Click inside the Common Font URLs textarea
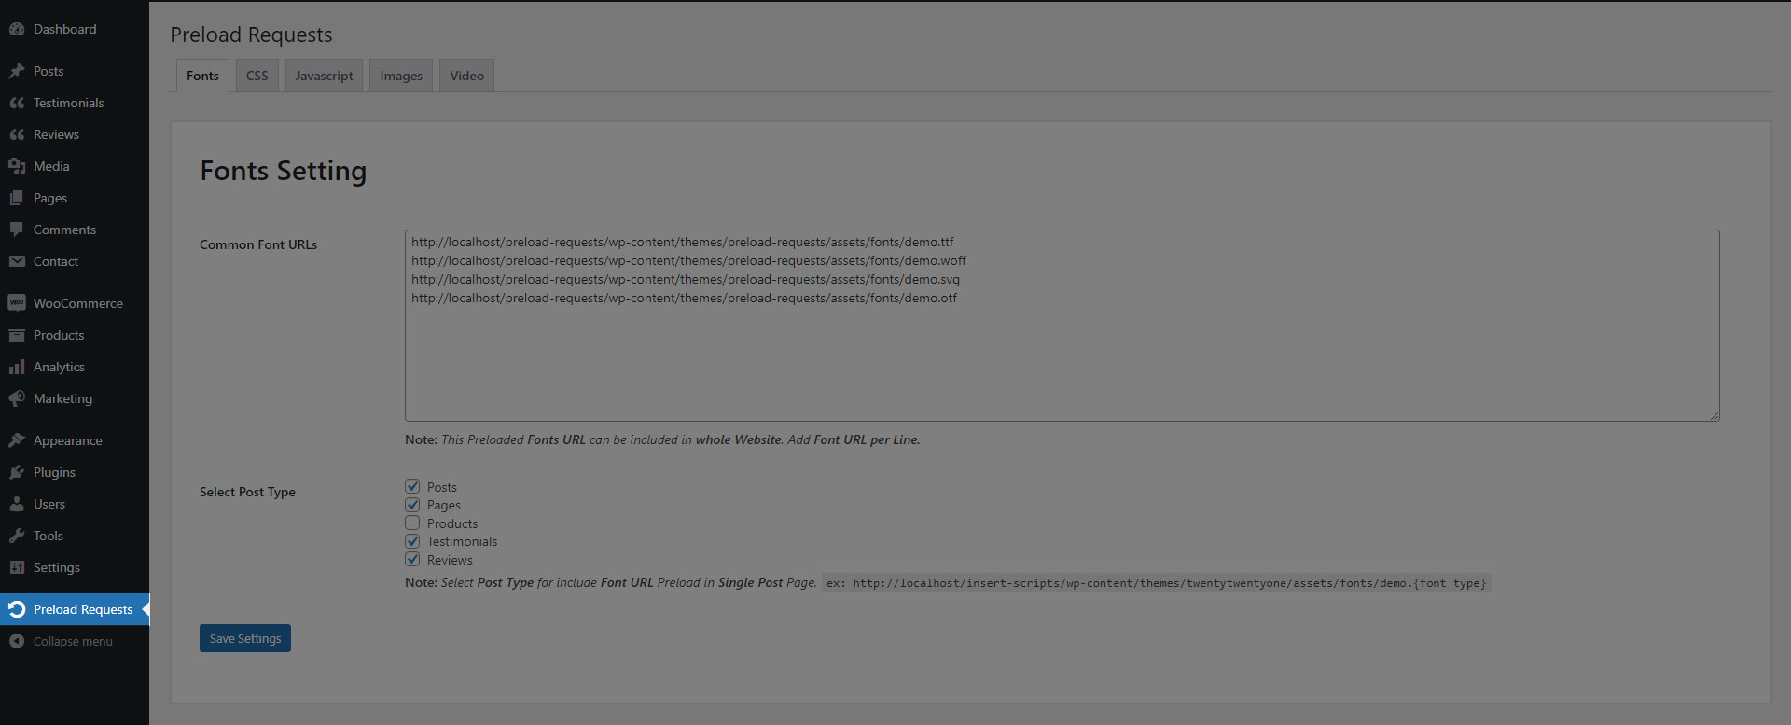The height and width of the screenshot is (725, 1791). 1062,326
